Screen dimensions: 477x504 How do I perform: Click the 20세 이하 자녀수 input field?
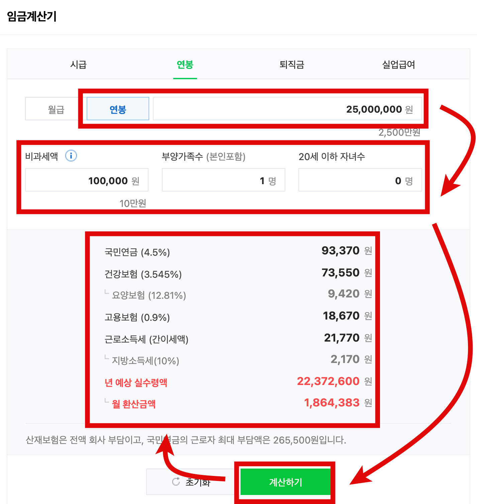[360, 180]
